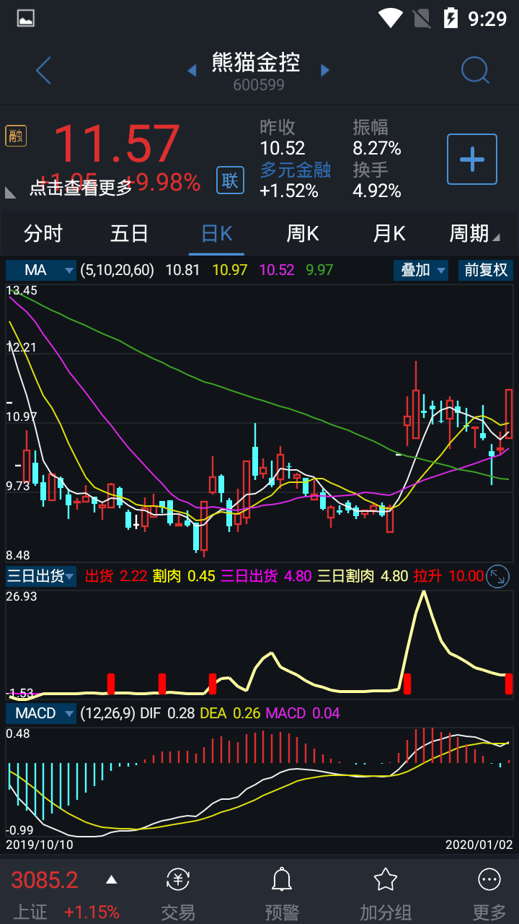Tap the Wi-Fi status icon
This screenshot has width=519, height=924.
[390, 18]
